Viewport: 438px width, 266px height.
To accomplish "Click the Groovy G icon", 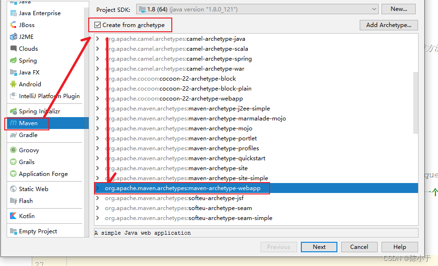I will 13,150.
